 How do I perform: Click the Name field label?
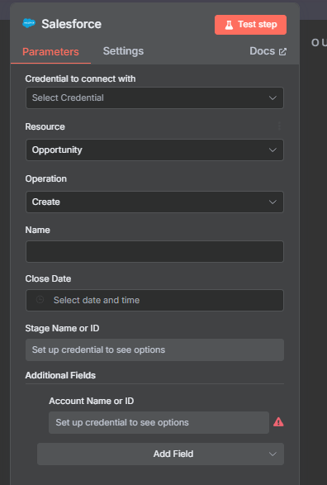(38, 230)
